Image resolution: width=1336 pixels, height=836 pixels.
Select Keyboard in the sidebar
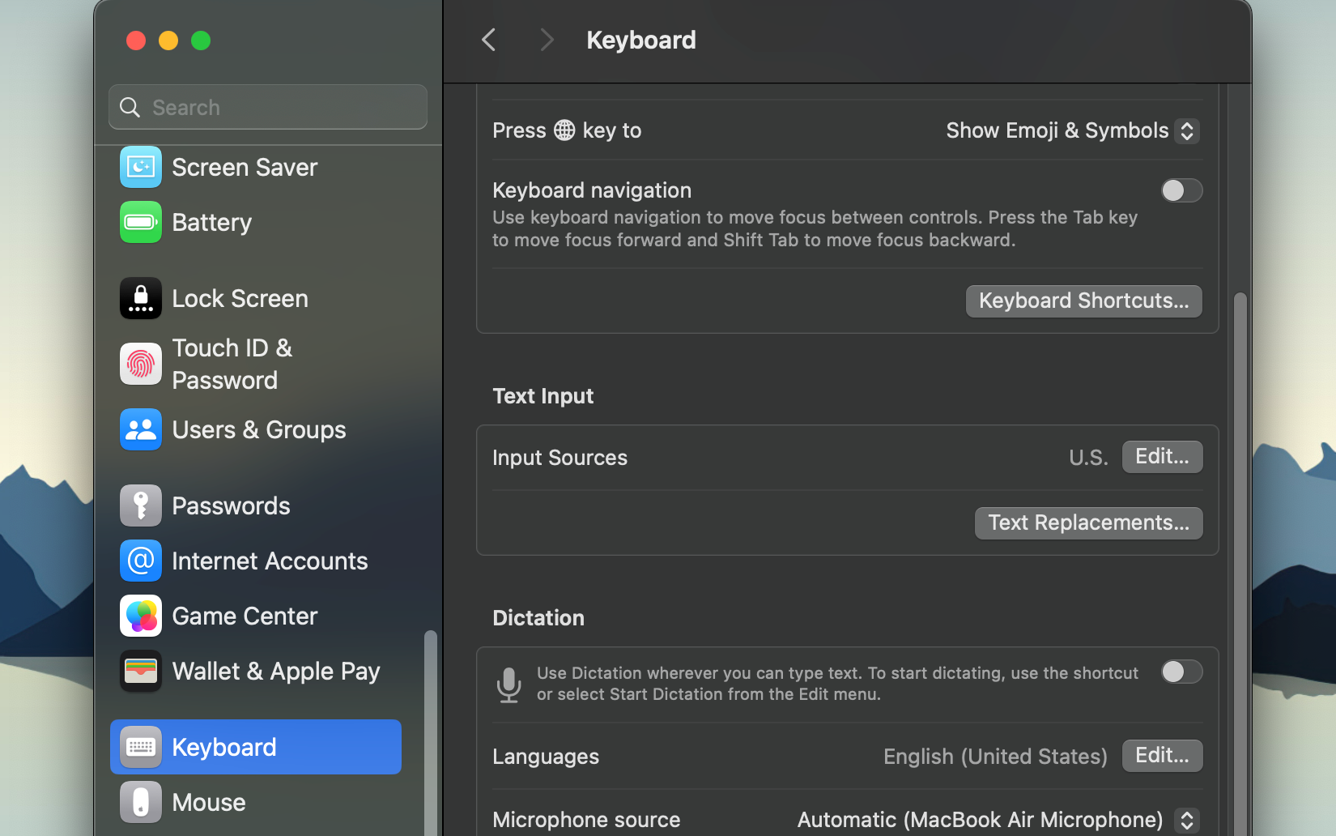[x=223, y=746]
